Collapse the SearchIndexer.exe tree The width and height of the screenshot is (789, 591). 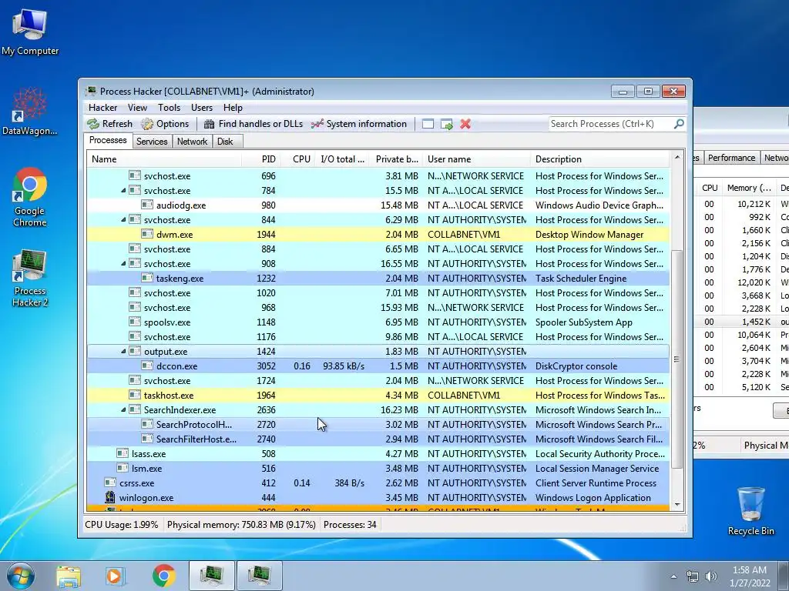click(x=123, y=409)
